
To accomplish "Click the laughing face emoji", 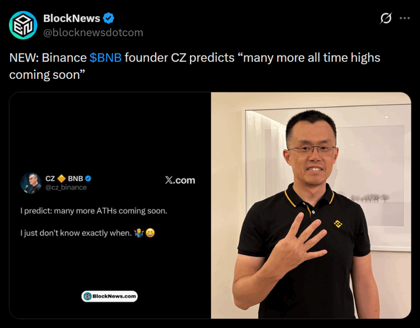I will [x=150, y=233].
